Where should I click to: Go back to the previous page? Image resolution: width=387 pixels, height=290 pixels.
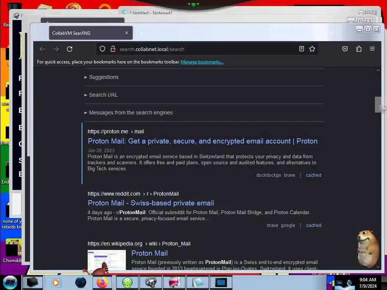[x=42, y=49]
